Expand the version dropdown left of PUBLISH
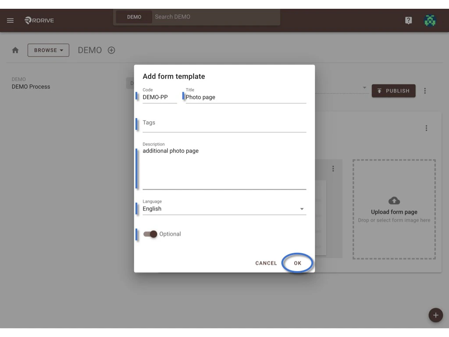 pyautogui.click(x=364, y=88)
